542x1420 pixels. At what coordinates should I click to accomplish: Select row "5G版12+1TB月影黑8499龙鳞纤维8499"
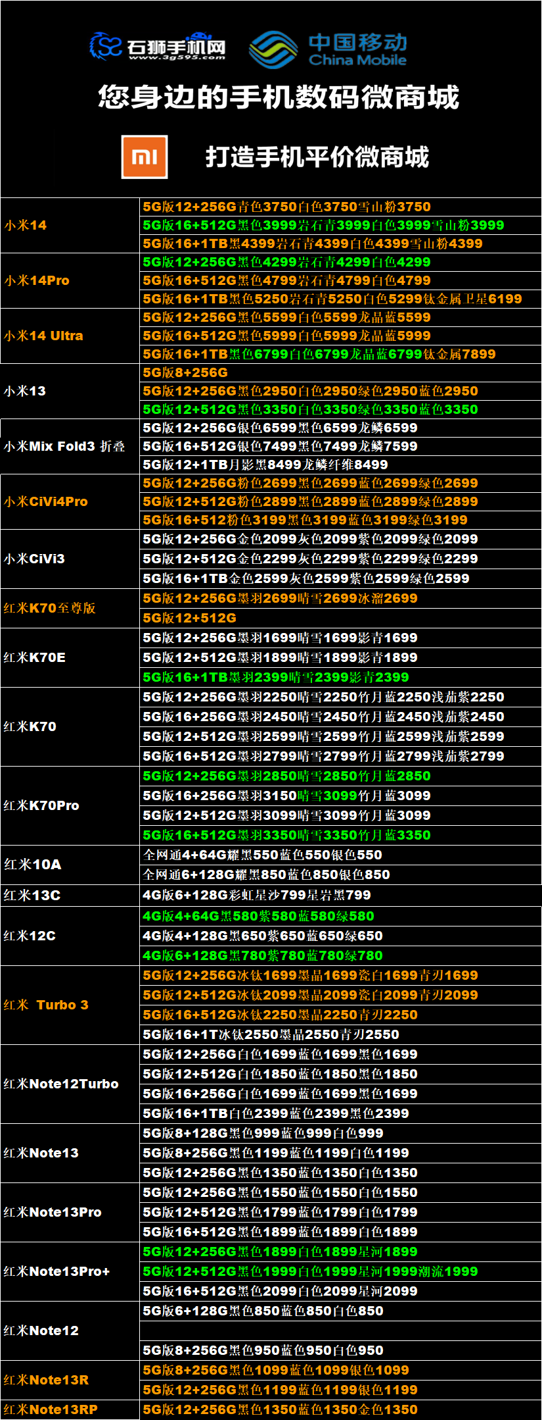pyautogui.click(x=341, y=465)
